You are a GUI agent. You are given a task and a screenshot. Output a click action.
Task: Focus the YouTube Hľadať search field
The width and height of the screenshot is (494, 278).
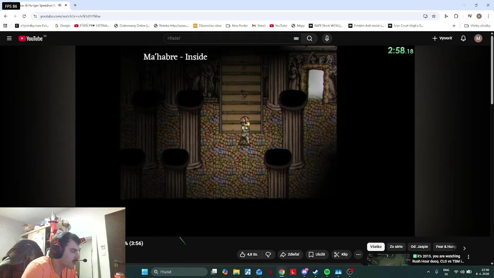(230, 38)
